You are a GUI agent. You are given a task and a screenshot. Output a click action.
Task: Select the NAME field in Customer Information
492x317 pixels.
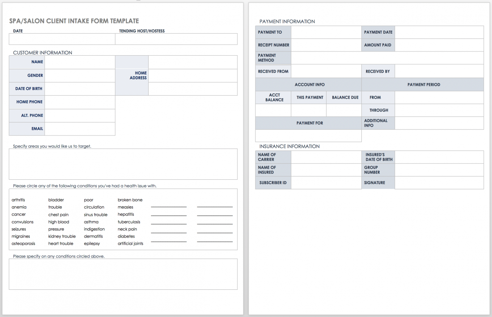point(80,62)
